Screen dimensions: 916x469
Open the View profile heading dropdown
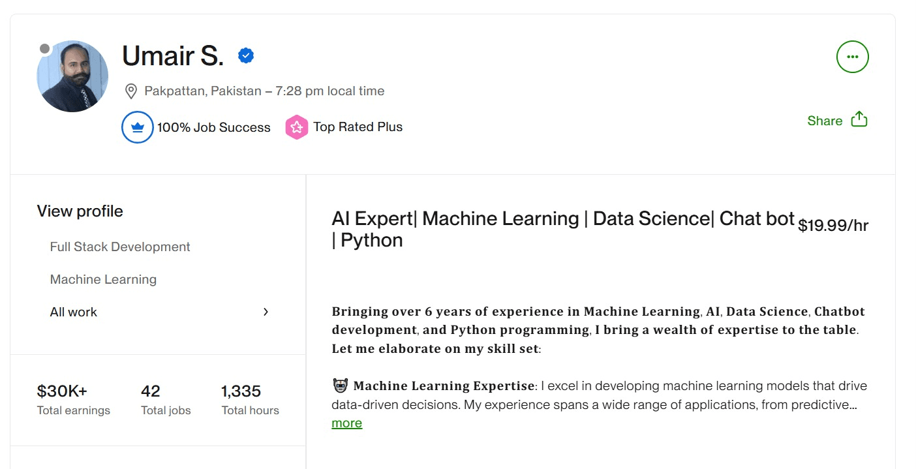point(80,211)
